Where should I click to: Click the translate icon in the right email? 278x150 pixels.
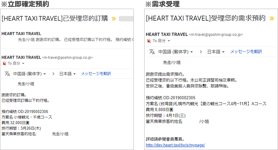coord(152,52)
